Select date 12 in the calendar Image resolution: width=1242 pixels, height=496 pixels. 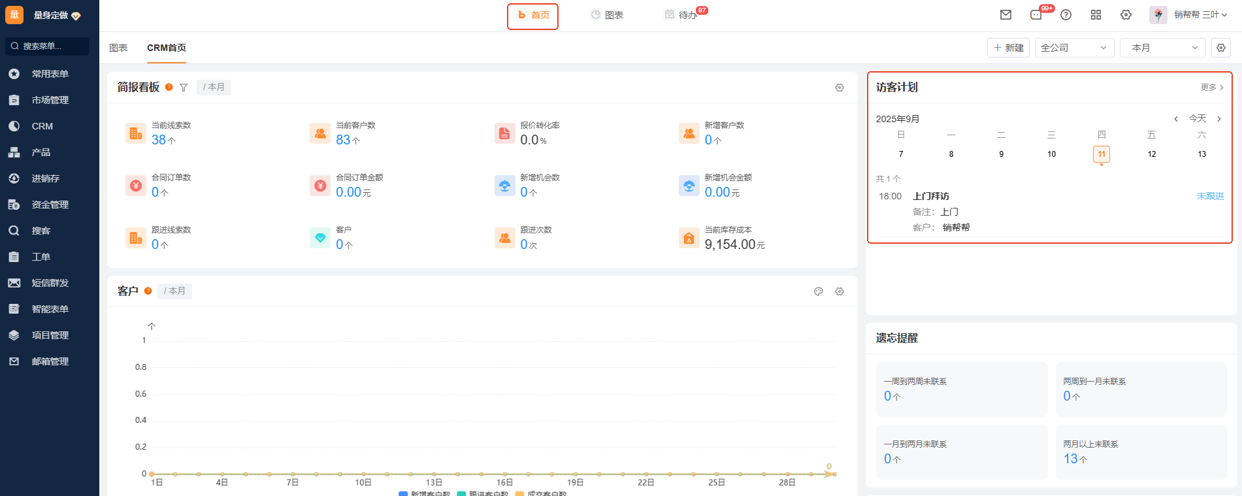click(1152, 154)
